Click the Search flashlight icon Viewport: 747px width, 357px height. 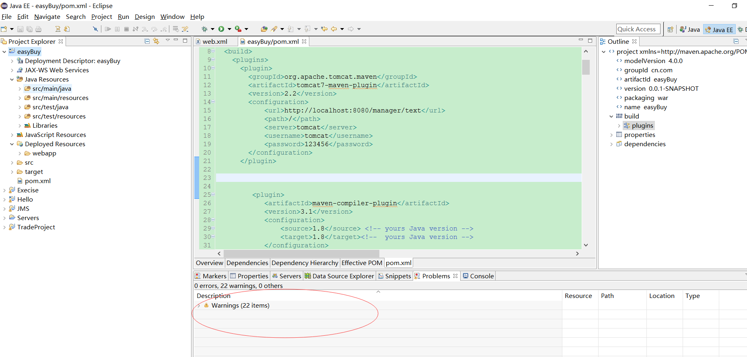point(274,29)
